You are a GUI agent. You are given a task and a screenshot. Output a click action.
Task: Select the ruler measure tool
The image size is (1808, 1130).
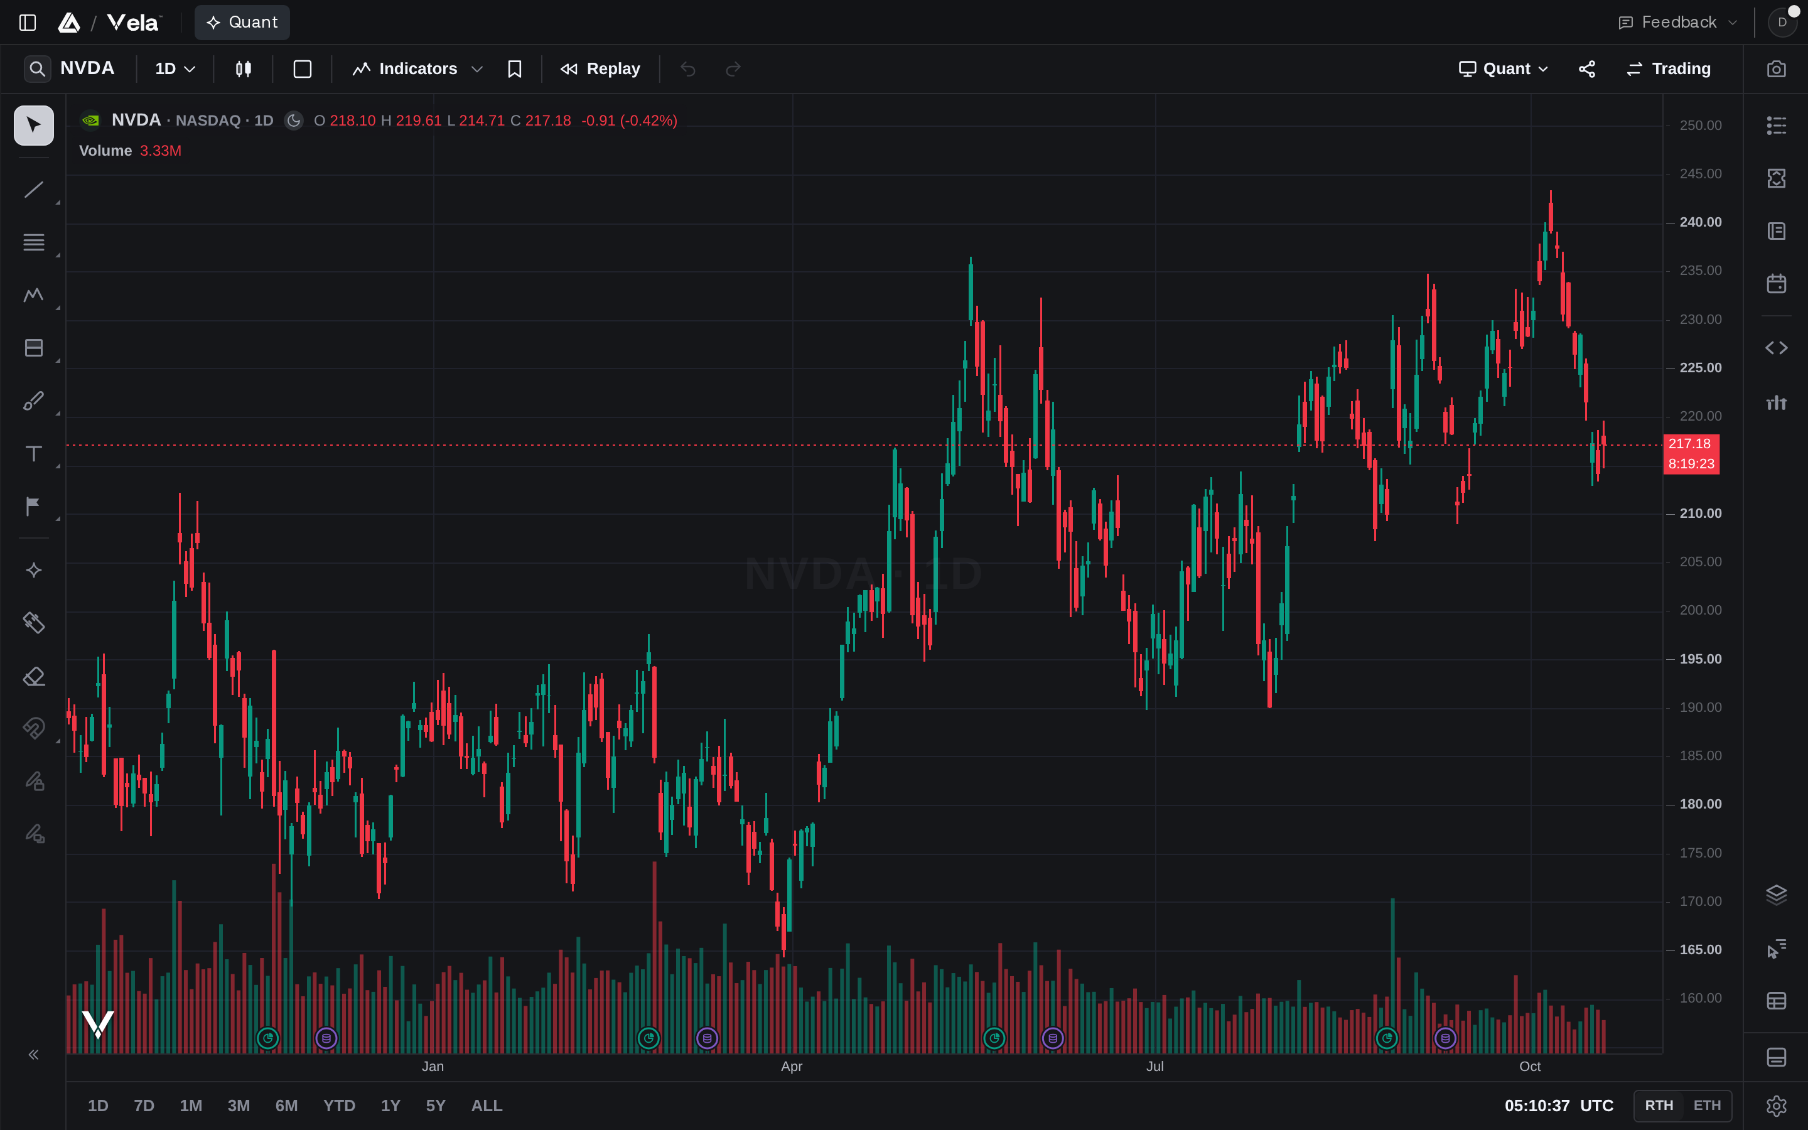click(34, 623)
